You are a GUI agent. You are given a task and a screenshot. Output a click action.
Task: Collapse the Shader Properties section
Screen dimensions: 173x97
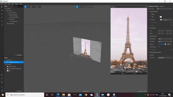[149, 12]
